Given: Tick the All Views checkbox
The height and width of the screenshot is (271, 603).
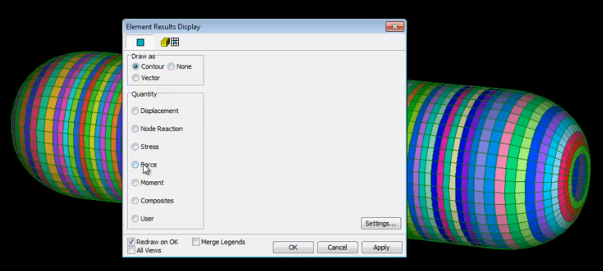Looking at the screenshot, I should [131, 250].
